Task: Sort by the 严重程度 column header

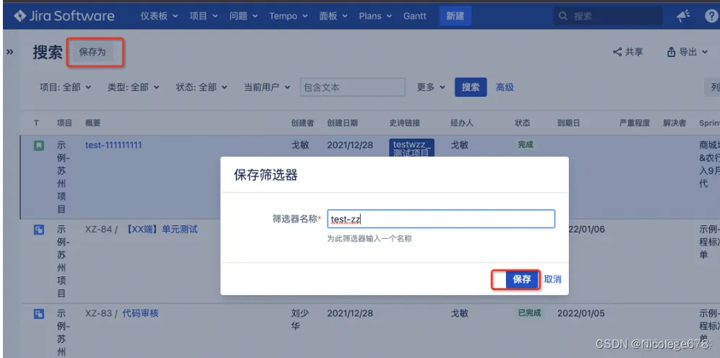Action: pos(635,123)
